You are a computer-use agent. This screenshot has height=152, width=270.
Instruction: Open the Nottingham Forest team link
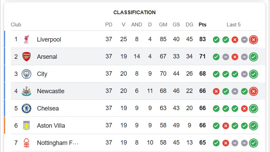tap(58, 143)
